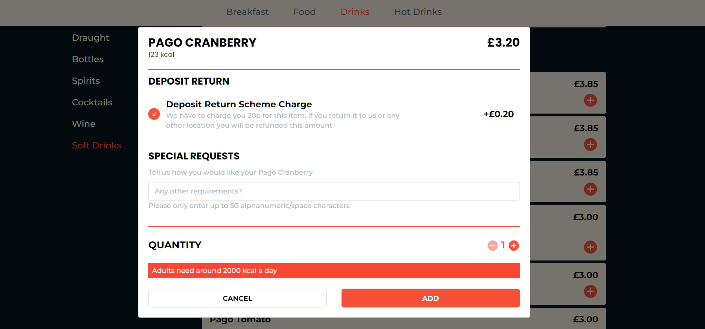Click the Add button

click(x=430, y=298)
